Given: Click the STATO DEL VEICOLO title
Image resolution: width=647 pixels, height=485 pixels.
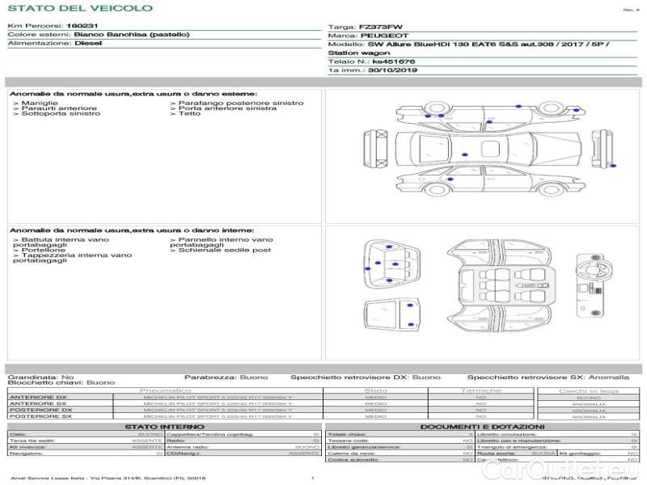Looking at the screenshot, I should [x=80, y=8].
